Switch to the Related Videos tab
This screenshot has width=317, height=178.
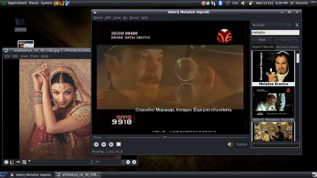(x=287, y=47)
